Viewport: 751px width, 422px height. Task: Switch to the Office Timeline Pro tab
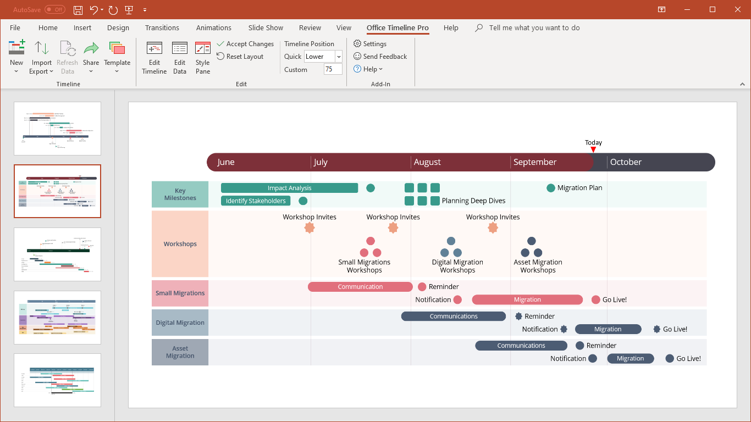(397, 27)
